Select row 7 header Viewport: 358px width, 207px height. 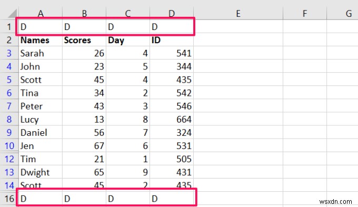(x=9, y=106)
